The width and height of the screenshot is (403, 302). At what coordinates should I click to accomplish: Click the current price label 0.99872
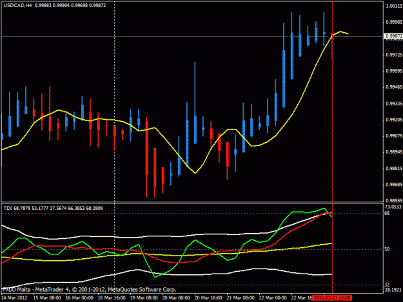(x=394, y=36)
